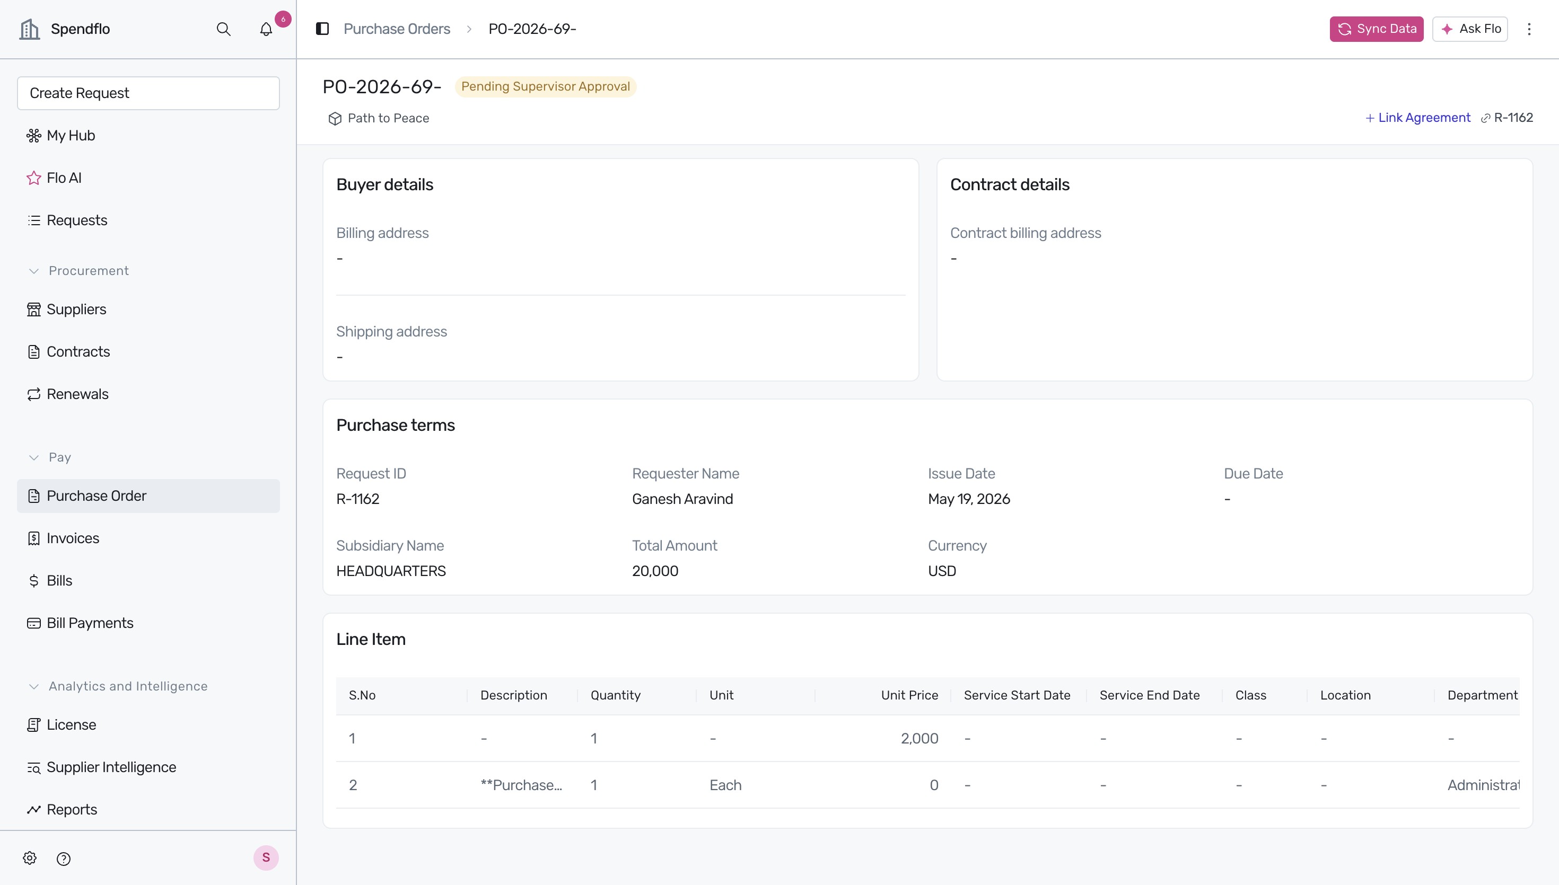
Task: Open help question mark icon
Action: (x=63, y=859)
